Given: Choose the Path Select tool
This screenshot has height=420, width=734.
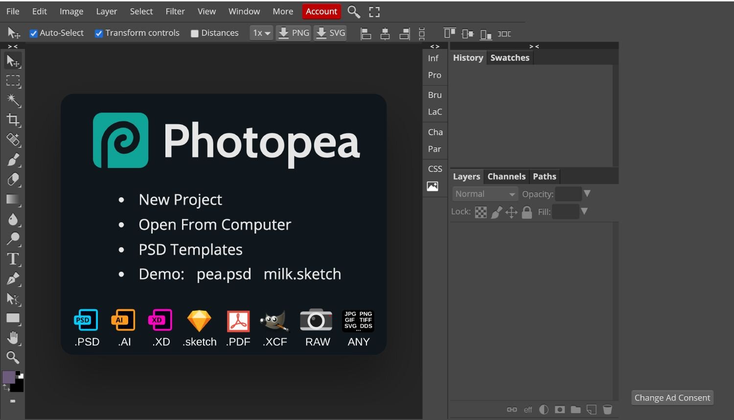Looking at the screenshot, I should click(x=13, y=299).
